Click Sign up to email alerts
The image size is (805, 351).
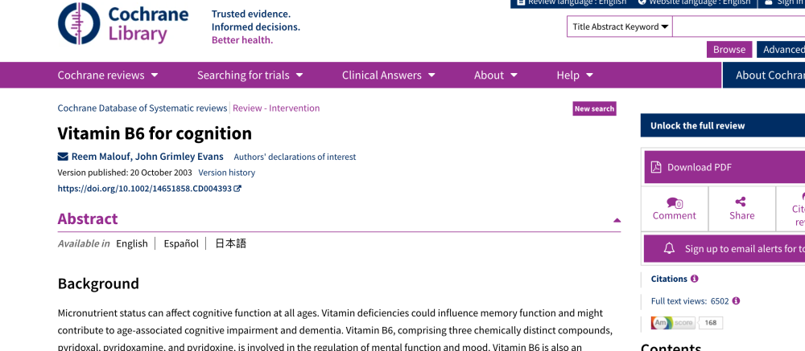click(x=725, y=248)
